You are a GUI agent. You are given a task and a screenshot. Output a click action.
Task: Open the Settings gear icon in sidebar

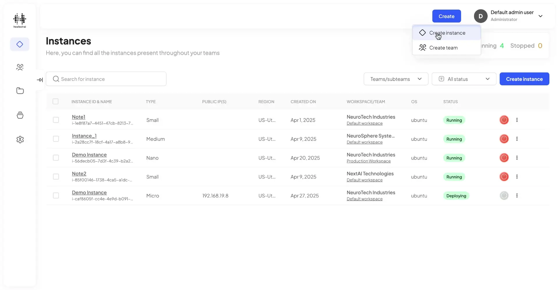tap(20, 139)
